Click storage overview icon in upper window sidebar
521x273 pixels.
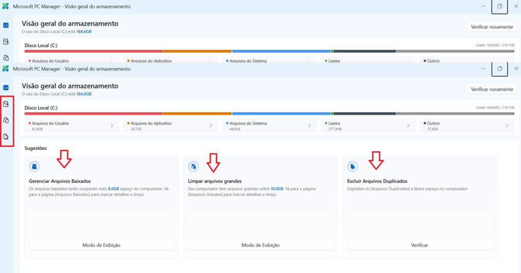coord(6,25)
